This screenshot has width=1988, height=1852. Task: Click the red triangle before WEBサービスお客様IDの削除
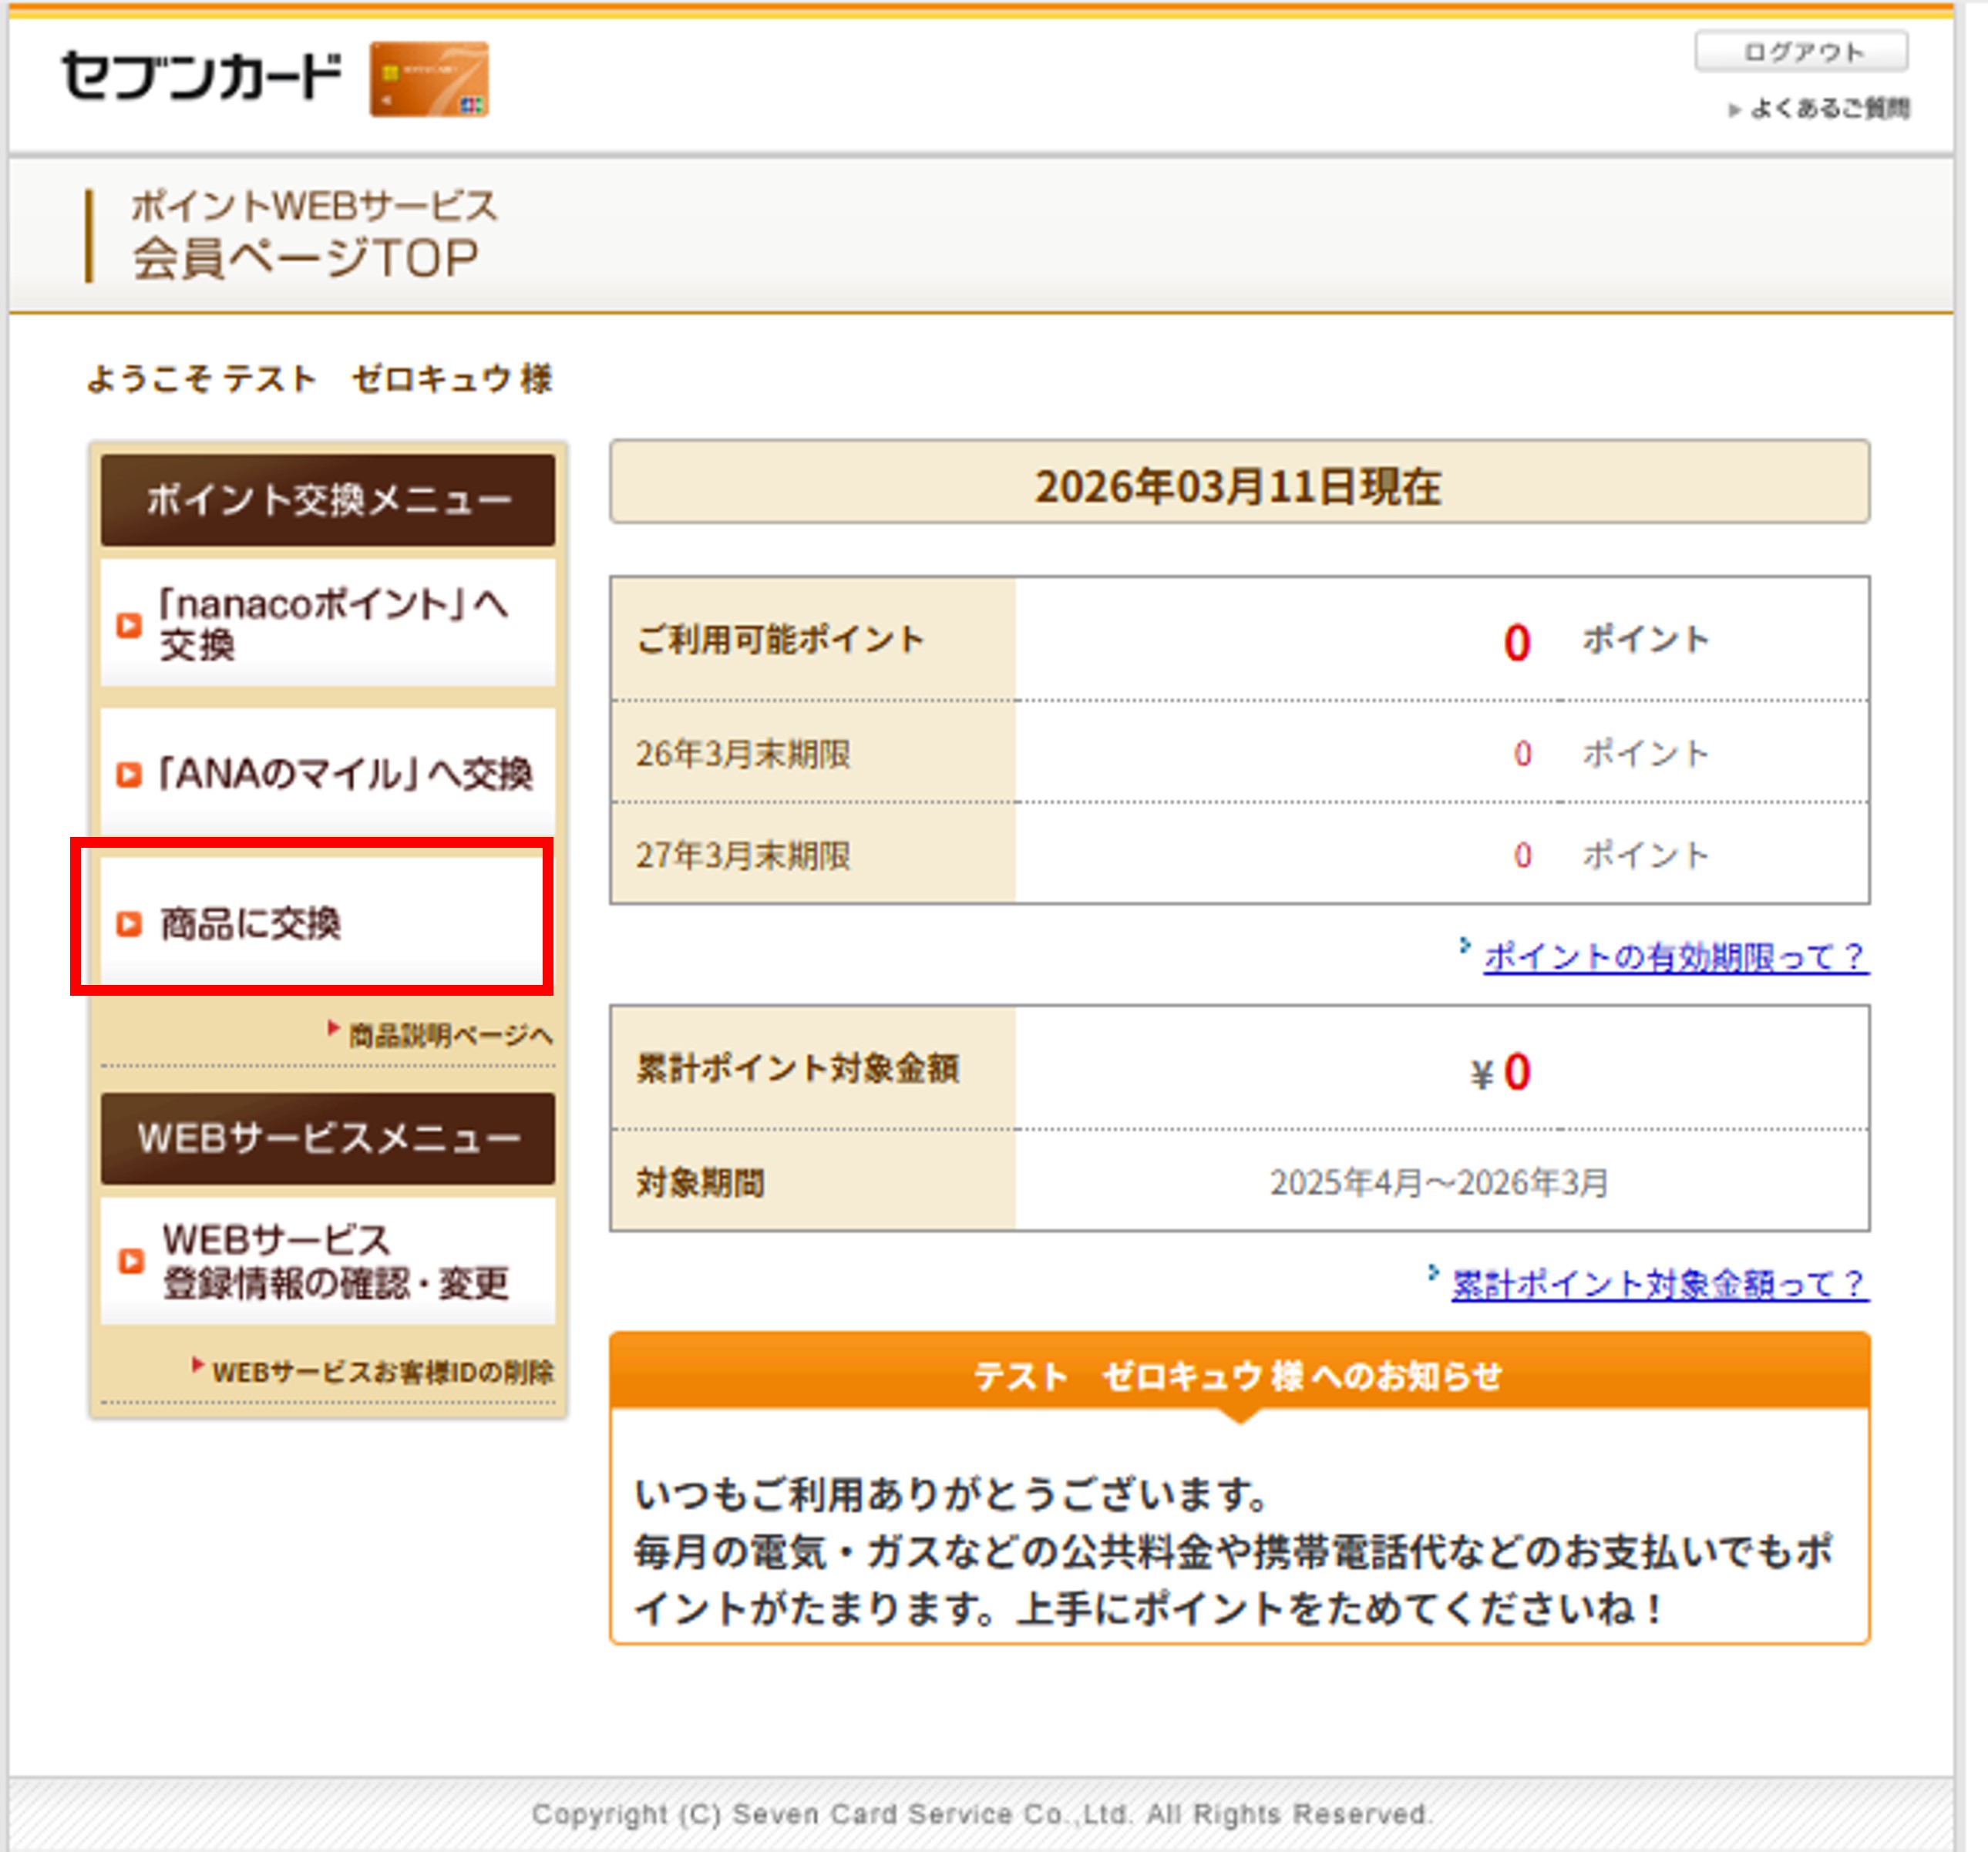point(198,1365)
